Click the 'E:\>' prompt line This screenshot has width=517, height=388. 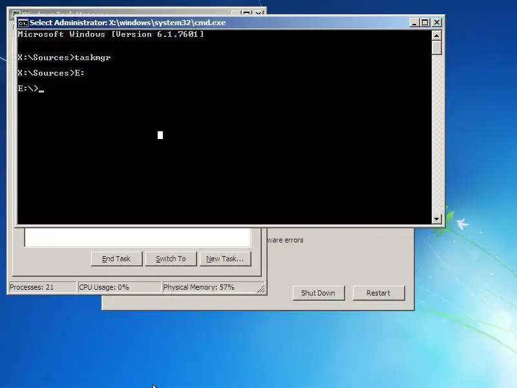tap(30, 89)
